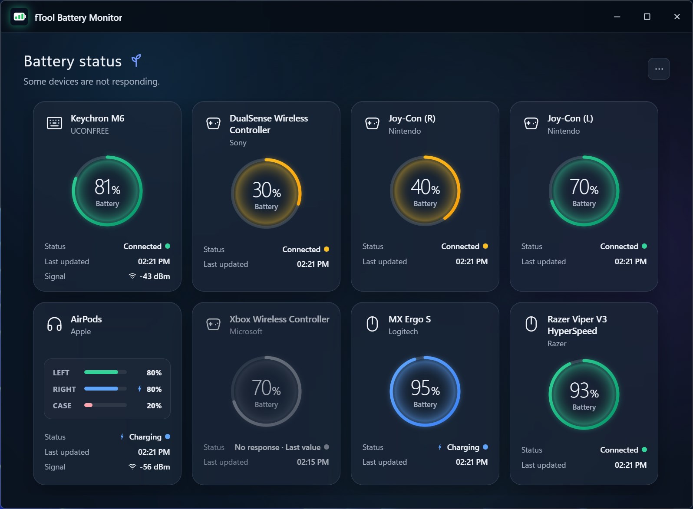The image size is (693, 509).
Task: Click green status dot on Joy-Con (L)
Action: click(x=644, y=246)
